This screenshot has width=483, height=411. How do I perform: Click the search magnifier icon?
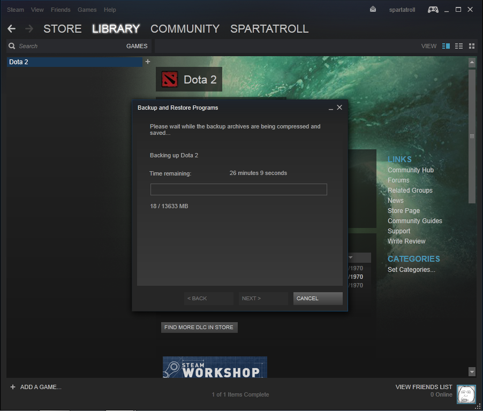click(x=12, y=46)
